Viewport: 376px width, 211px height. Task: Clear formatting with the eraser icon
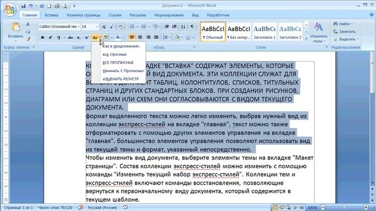click(x=120, y=27)
